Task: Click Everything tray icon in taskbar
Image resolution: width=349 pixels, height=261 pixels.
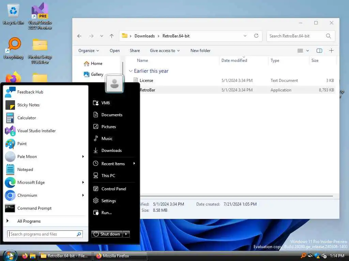Action: coord(303,256)
